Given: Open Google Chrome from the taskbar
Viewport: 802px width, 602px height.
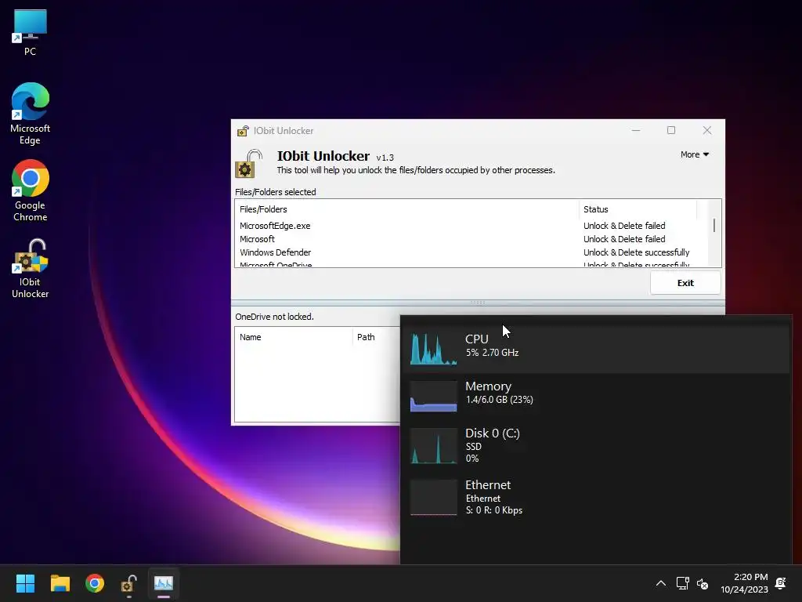Looking at the screenshot, I should point(95,583).
